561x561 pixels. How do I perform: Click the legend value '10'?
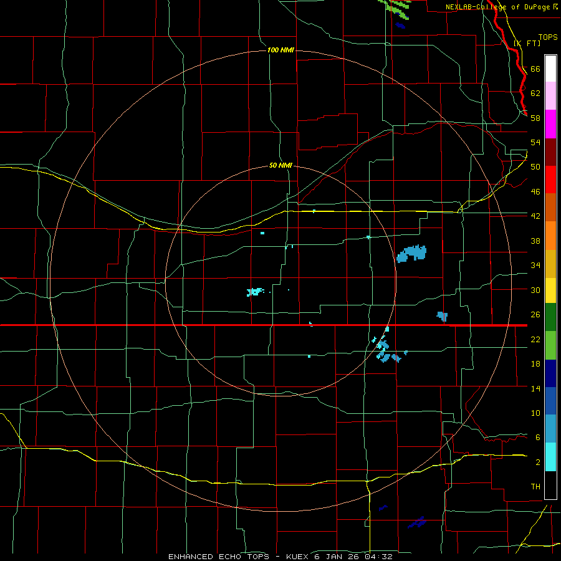point(535,413)
